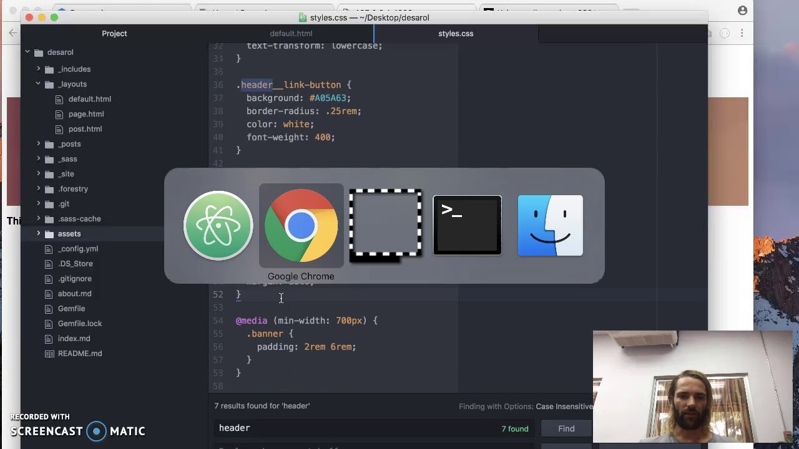
Task: Expand the .git folder
Action: point(39,204)
